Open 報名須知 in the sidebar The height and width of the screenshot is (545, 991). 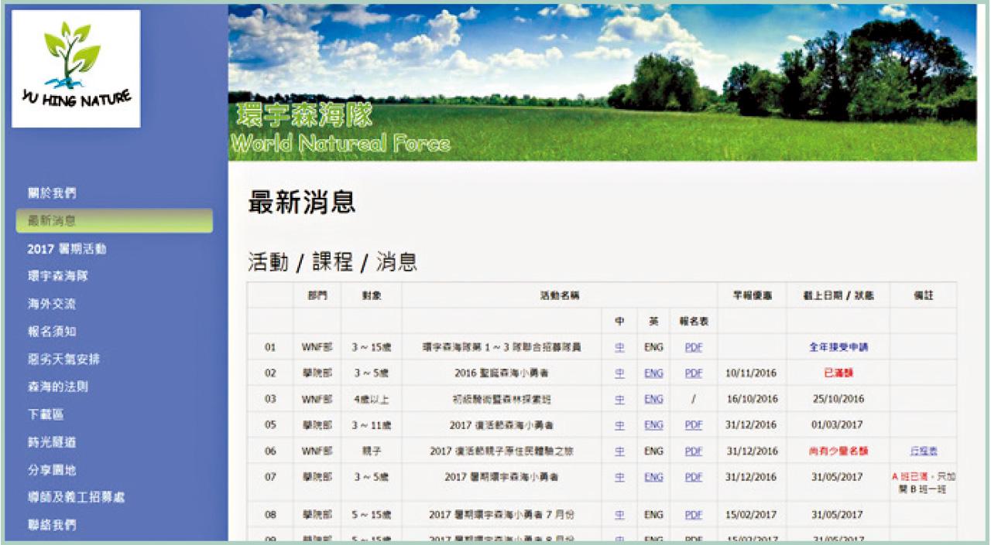click(52, 332)
